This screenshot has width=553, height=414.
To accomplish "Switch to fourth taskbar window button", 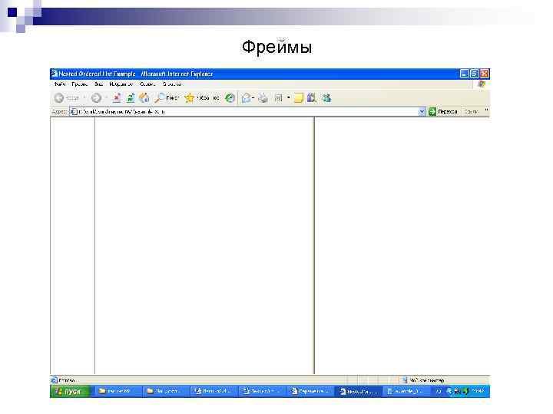I will tap(262, 391).
